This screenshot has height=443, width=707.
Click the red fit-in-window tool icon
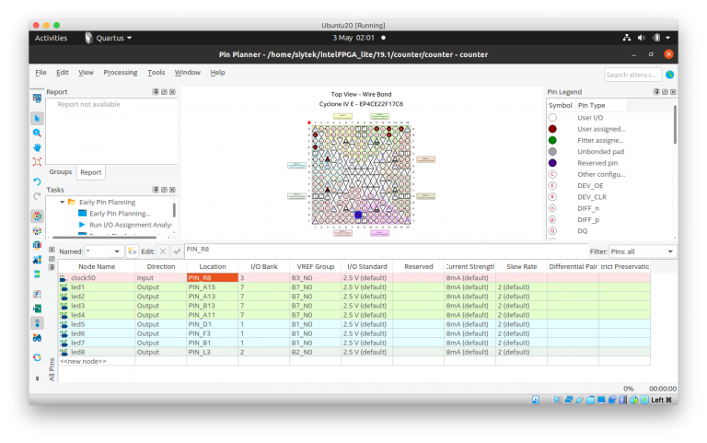(37, 161)
